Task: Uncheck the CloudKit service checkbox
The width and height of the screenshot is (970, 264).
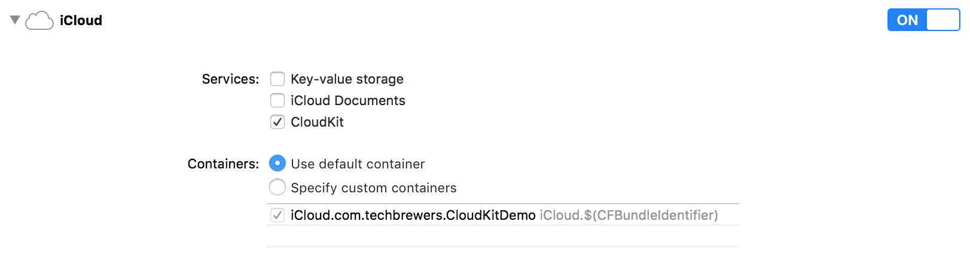Action: pyautogui.click(x=277, y=122)
